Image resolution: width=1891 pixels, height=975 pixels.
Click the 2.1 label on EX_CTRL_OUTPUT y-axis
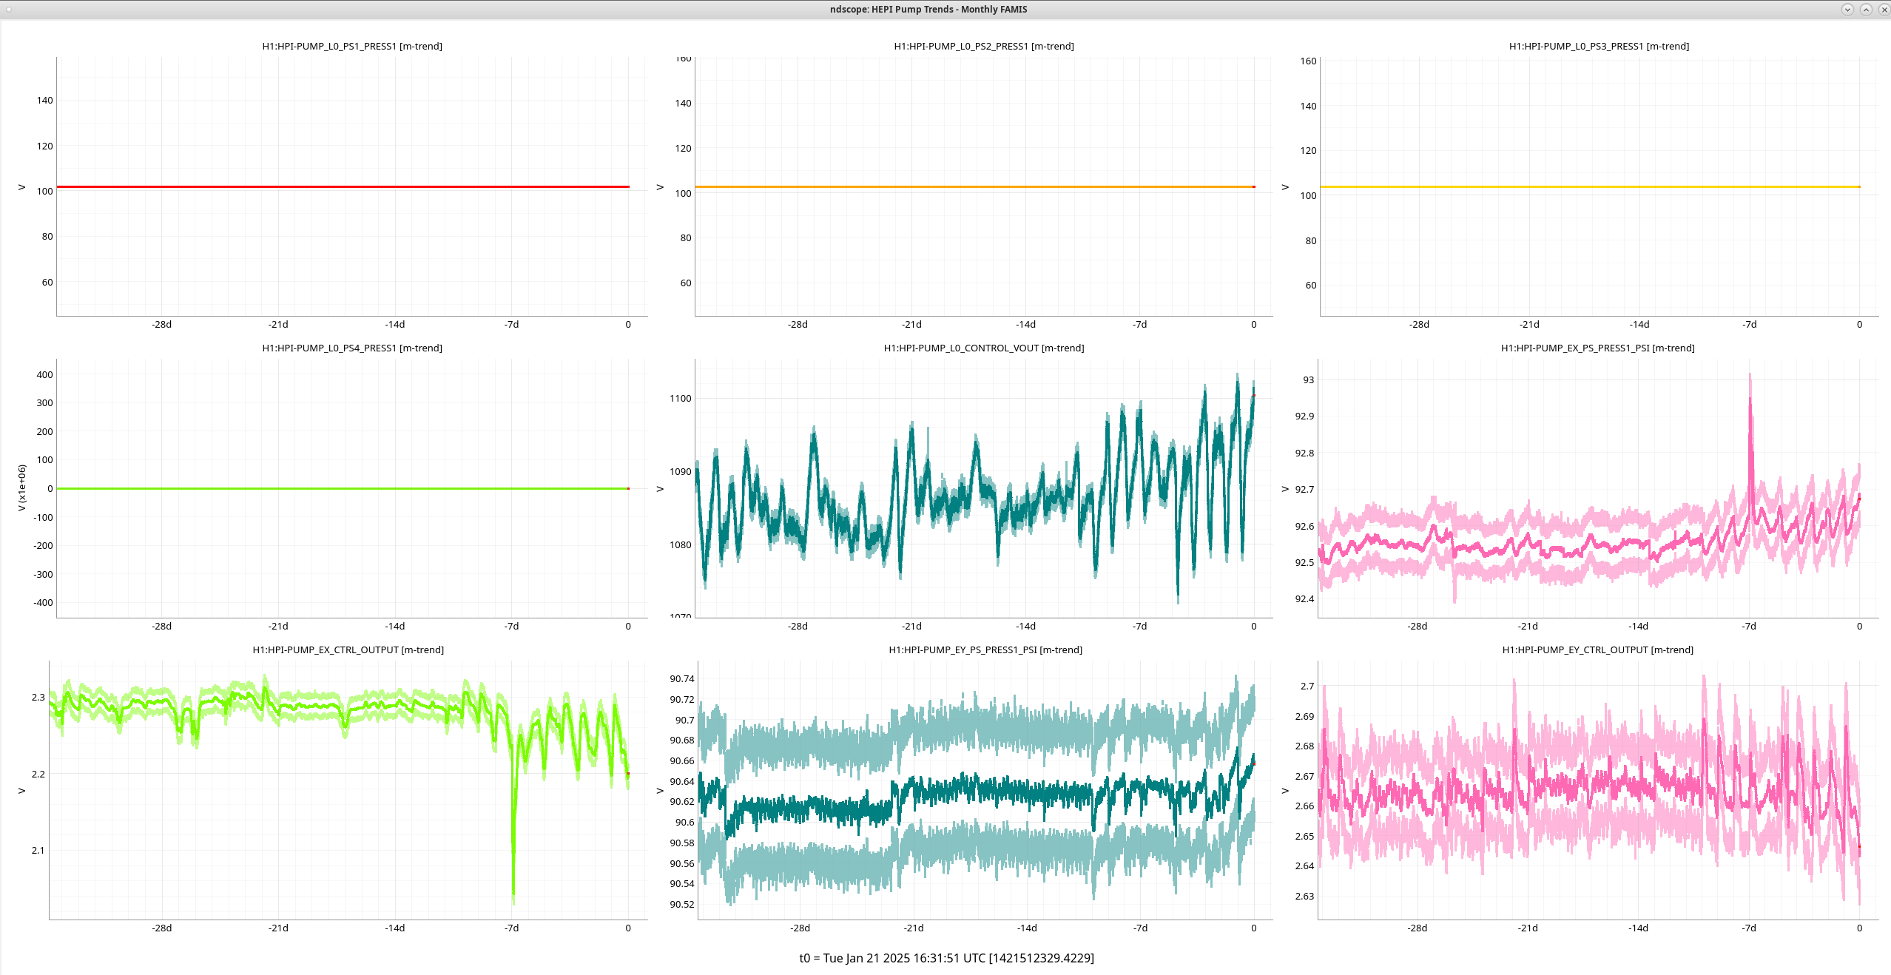pyautogui.click(x=38, y=850)
